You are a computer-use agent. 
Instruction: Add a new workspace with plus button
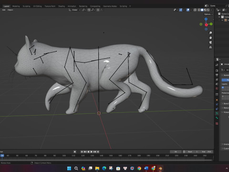coord(130,6)
